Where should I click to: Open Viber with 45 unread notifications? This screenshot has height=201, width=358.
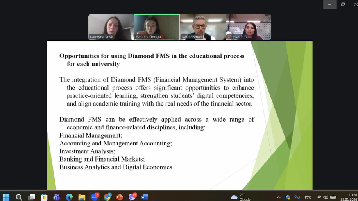[x=132, y=197]
